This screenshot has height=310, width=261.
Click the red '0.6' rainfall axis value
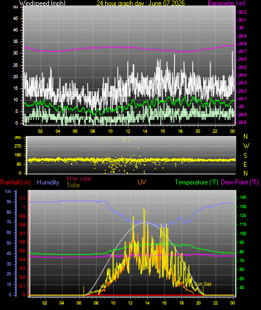[22, 242]
